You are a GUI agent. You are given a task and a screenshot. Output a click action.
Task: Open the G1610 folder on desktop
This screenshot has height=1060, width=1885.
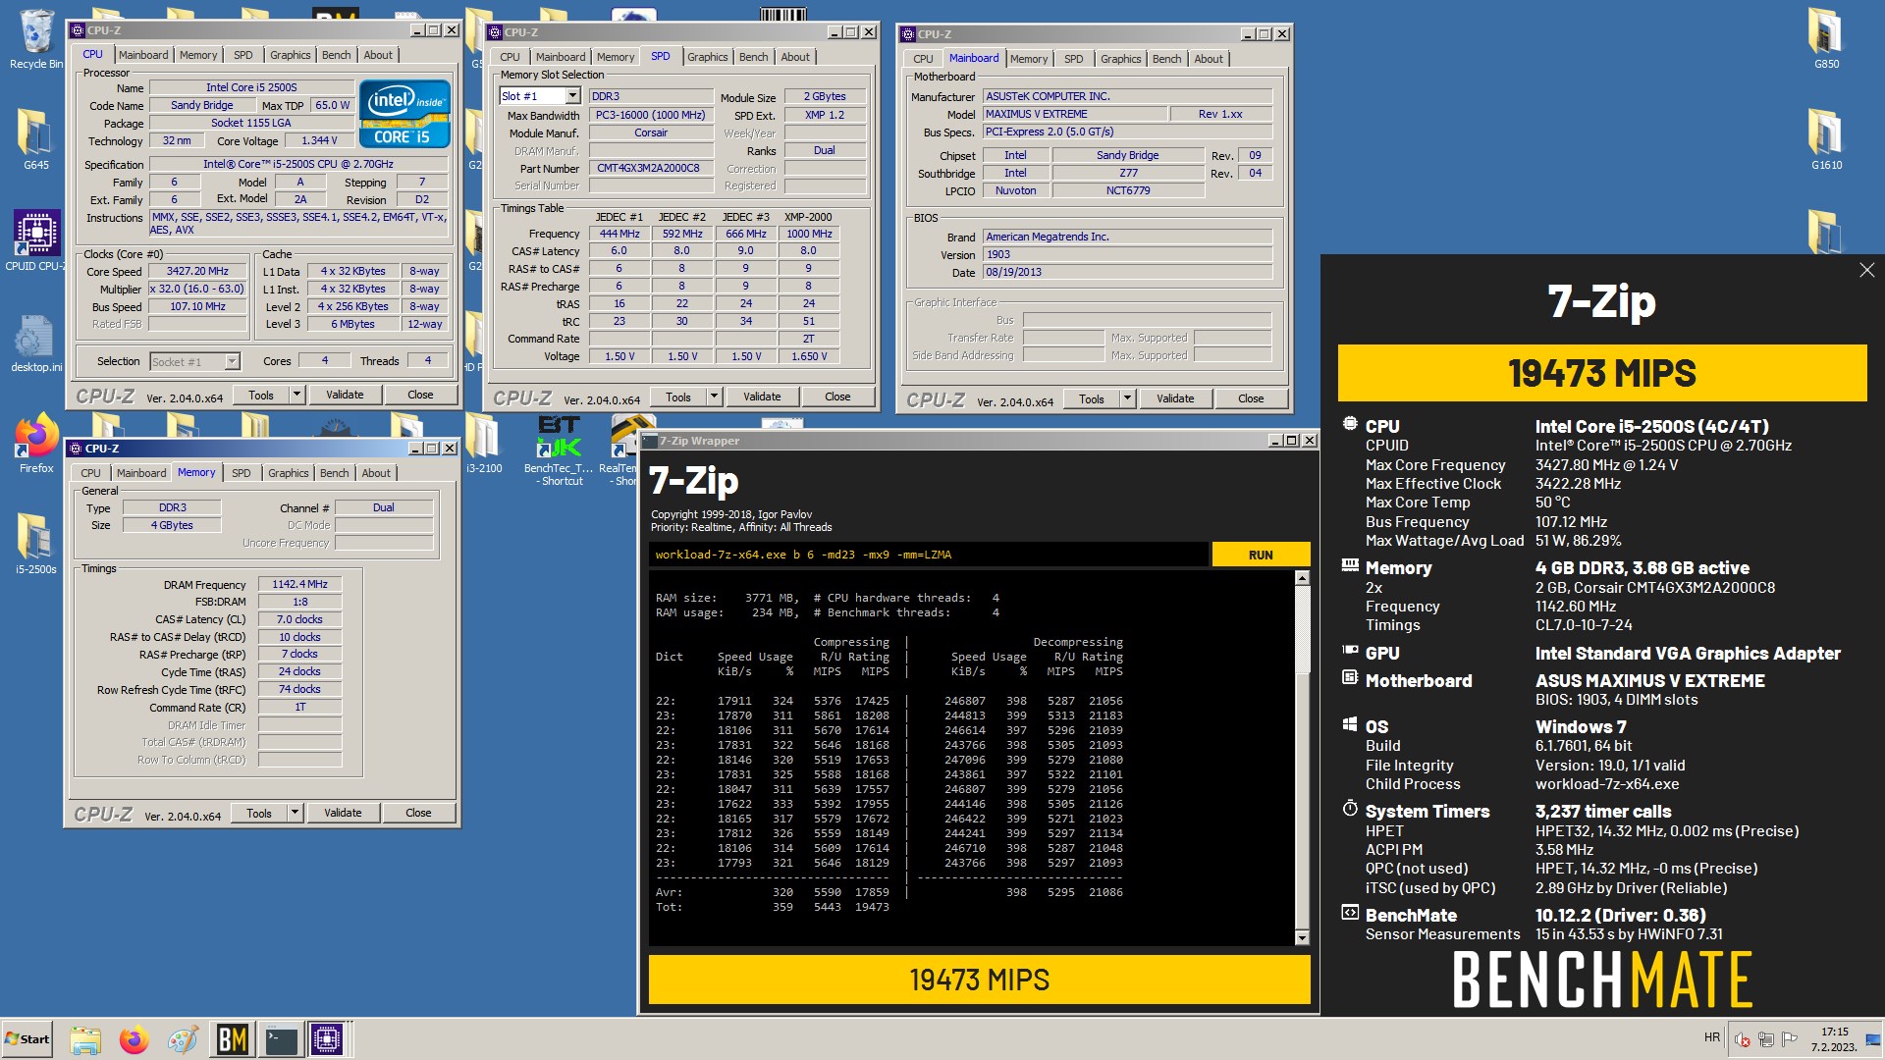1826,138
